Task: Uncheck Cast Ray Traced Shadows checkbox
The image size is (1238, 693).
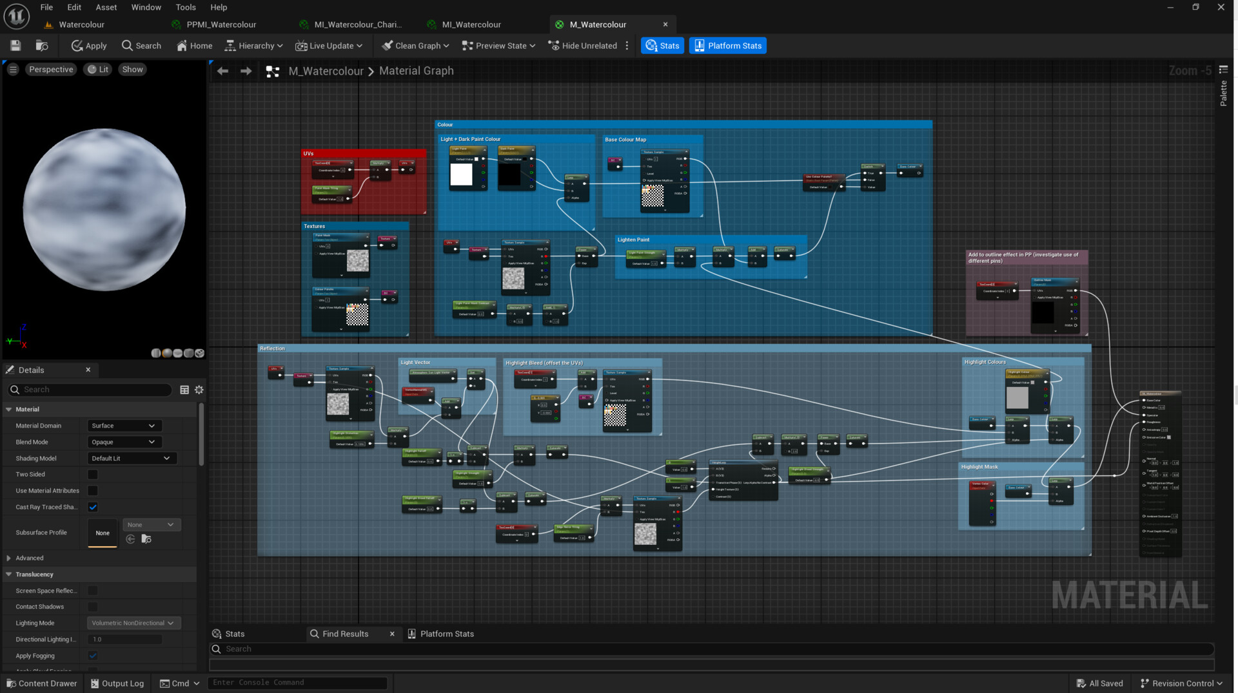Action: [93, 508]
